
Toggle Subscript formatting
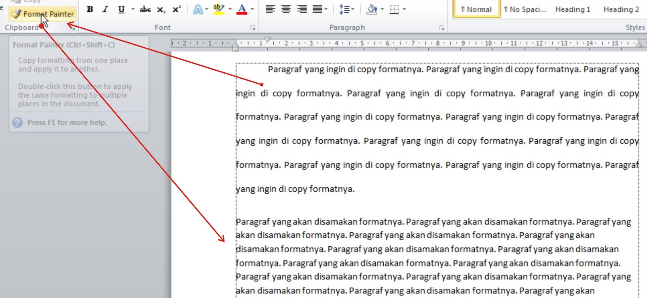161,9
